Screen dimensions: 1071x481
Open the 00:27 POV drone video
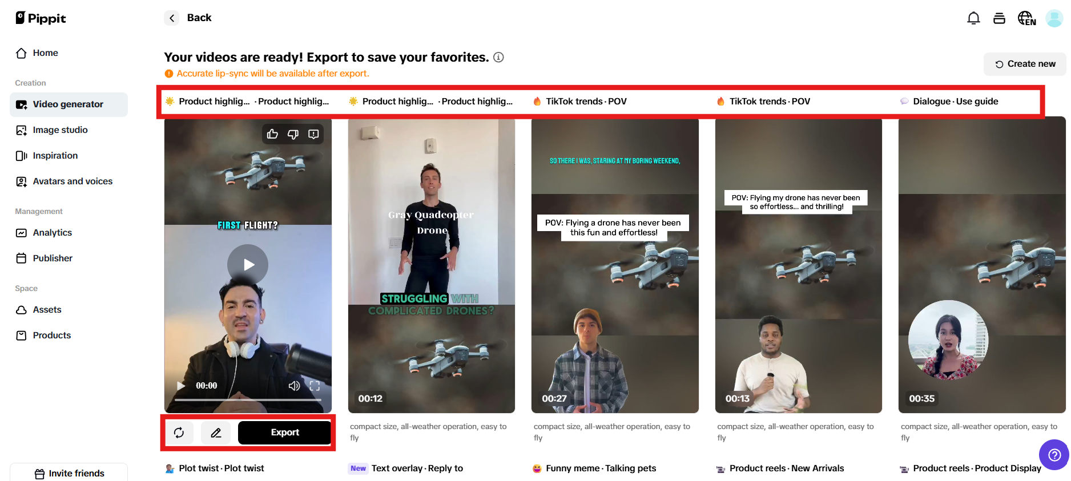click(x=615, y=266)
